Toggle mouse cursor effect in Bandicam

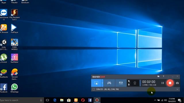(x=129, y=81)
